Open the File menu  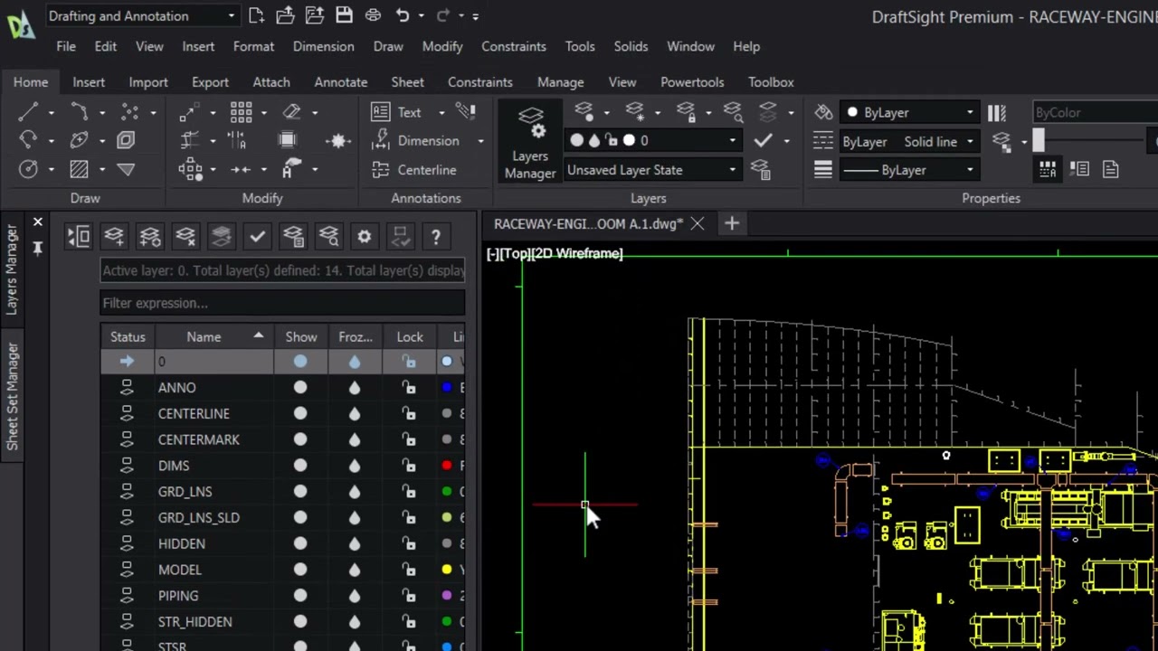tap(66, 46)
